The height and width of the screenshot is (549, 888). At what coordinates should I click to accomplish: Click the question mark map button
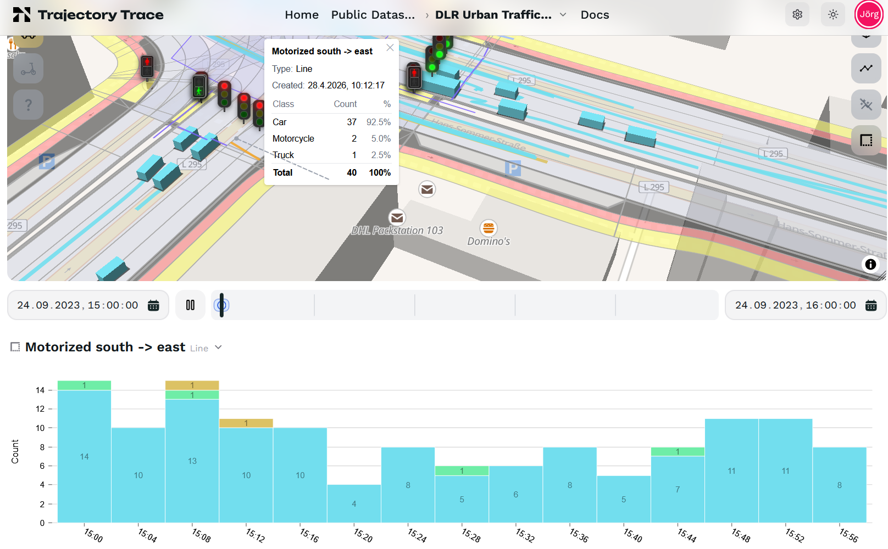coord(29,104)
